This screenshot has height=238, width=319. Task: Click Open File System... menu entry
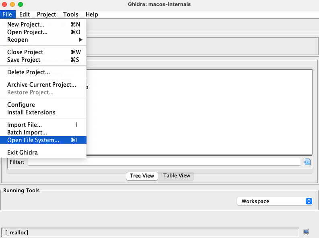(x=43, y=140)
